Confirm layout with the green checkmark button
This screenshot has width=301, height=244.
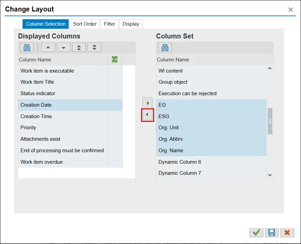256,233
